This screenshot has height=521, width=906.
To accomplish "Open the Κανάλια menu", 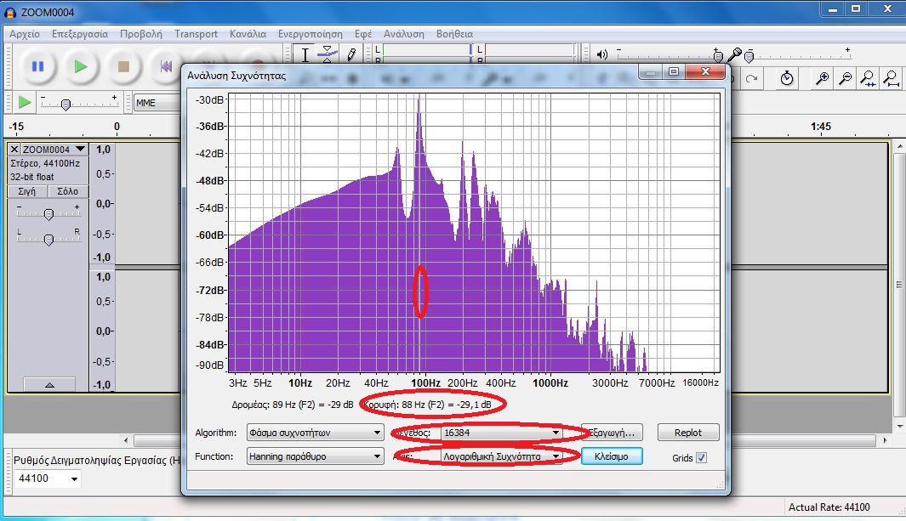I will [x=248, y=34].
